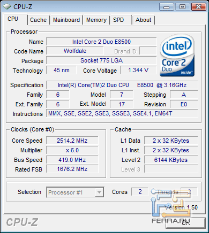Click the Specification field with E8500 @ 3.16GHz
Viewport: 209px width, 233px height.
122,85
